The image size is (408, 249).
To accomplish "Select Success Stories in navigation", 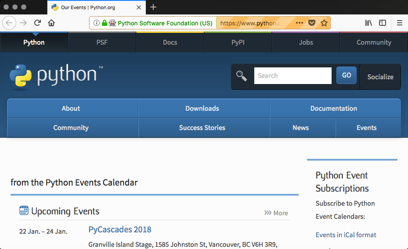I will tap(202, 128).
